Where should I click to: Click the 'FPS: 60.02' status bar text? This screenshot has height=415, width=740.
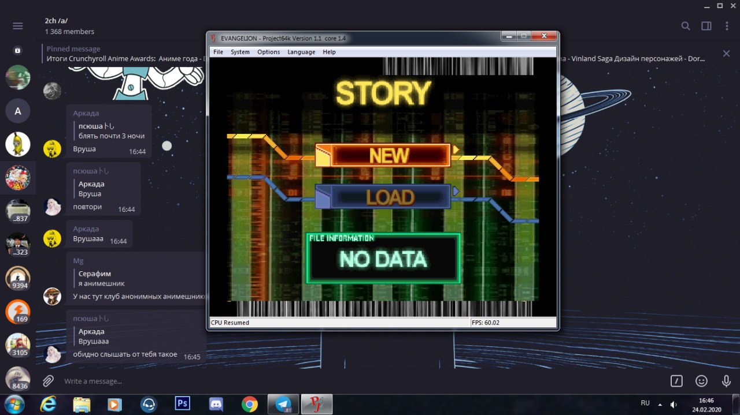(487, 323)
